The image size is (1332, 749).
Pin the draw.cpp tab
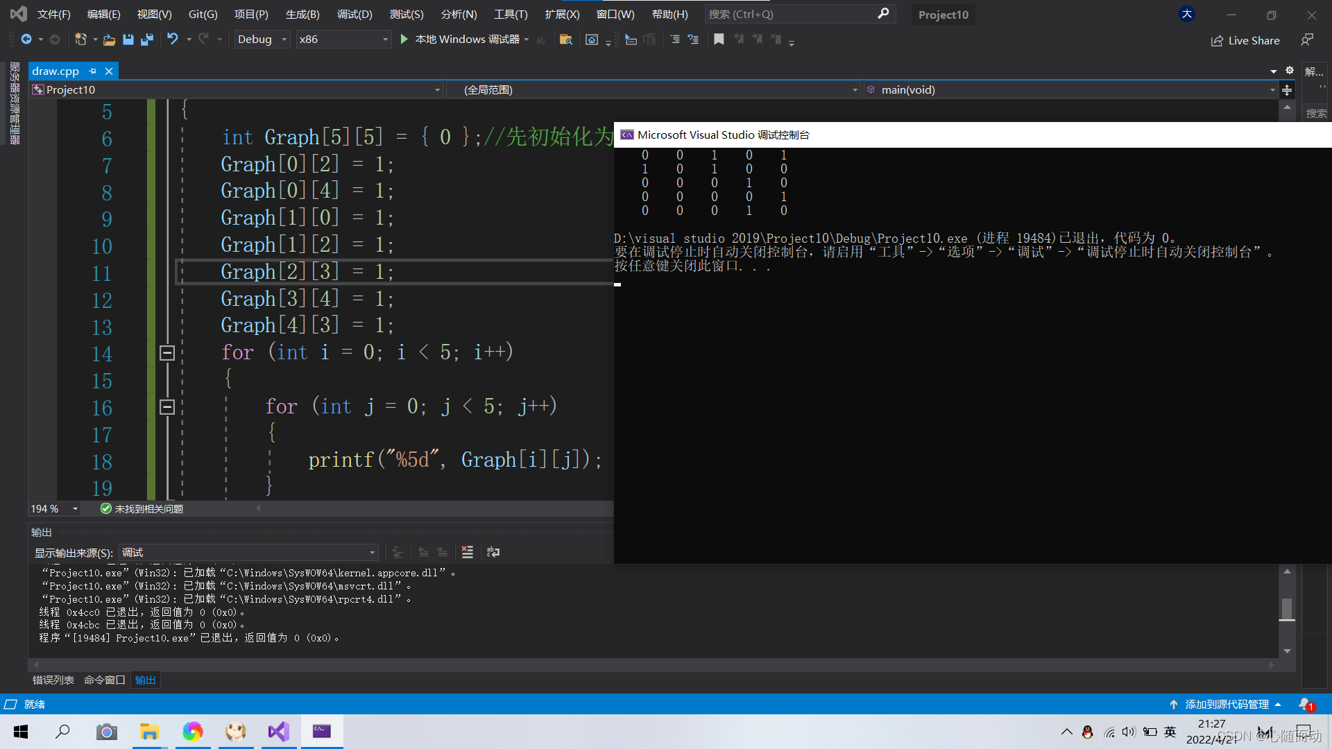pyautogui.click(x=93, y=71)
